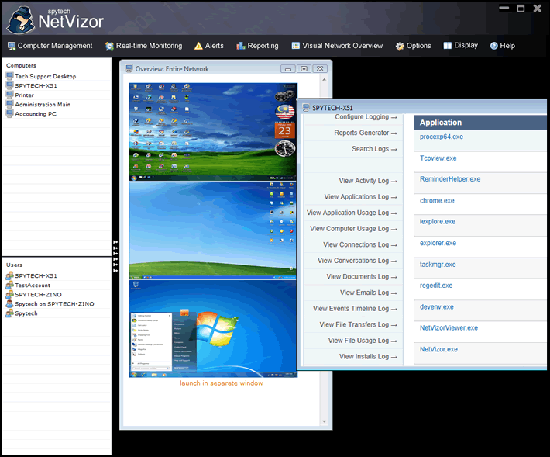The image size is (550, 457).
Task: Open the Real-time Monitoring menu
Action: [144, 46]
